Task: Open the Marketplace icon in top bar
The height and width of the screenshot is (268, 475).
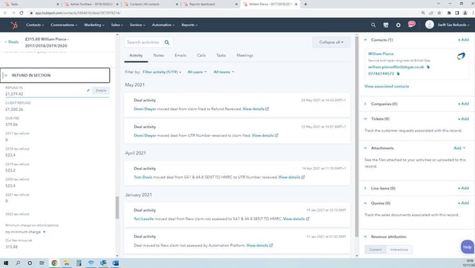Action: tap(386, 25)
